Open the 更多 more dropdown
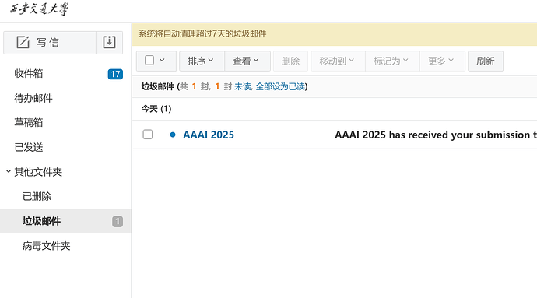The width and height of the screenshot is (537, 298). click(x=442, y=61)
